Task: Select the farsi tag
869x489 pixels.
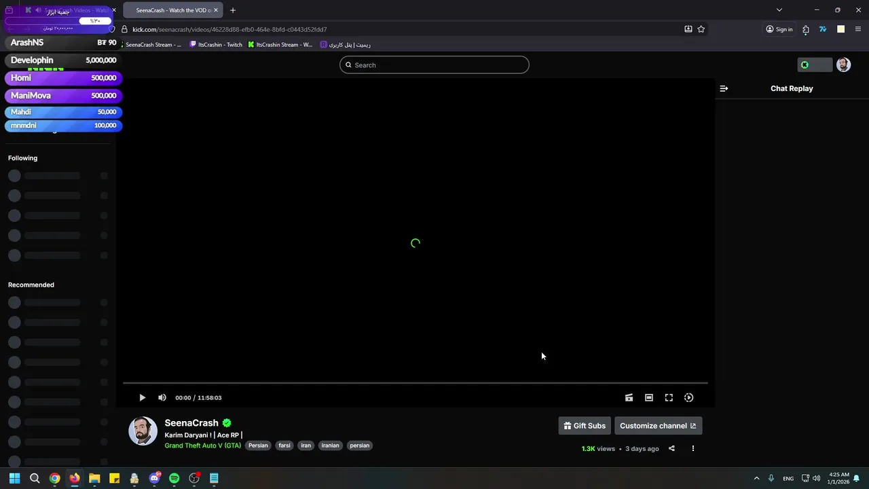Action: coord(284,446)
